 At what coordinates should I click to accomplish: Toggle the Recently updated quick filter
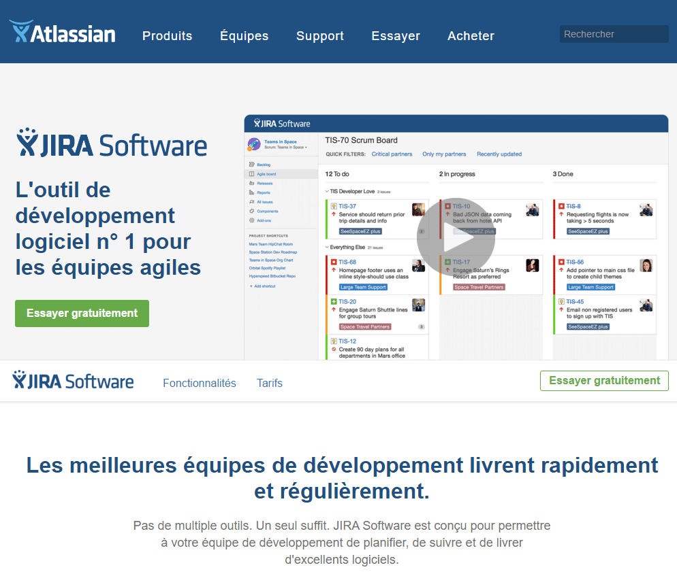(499, 154)
